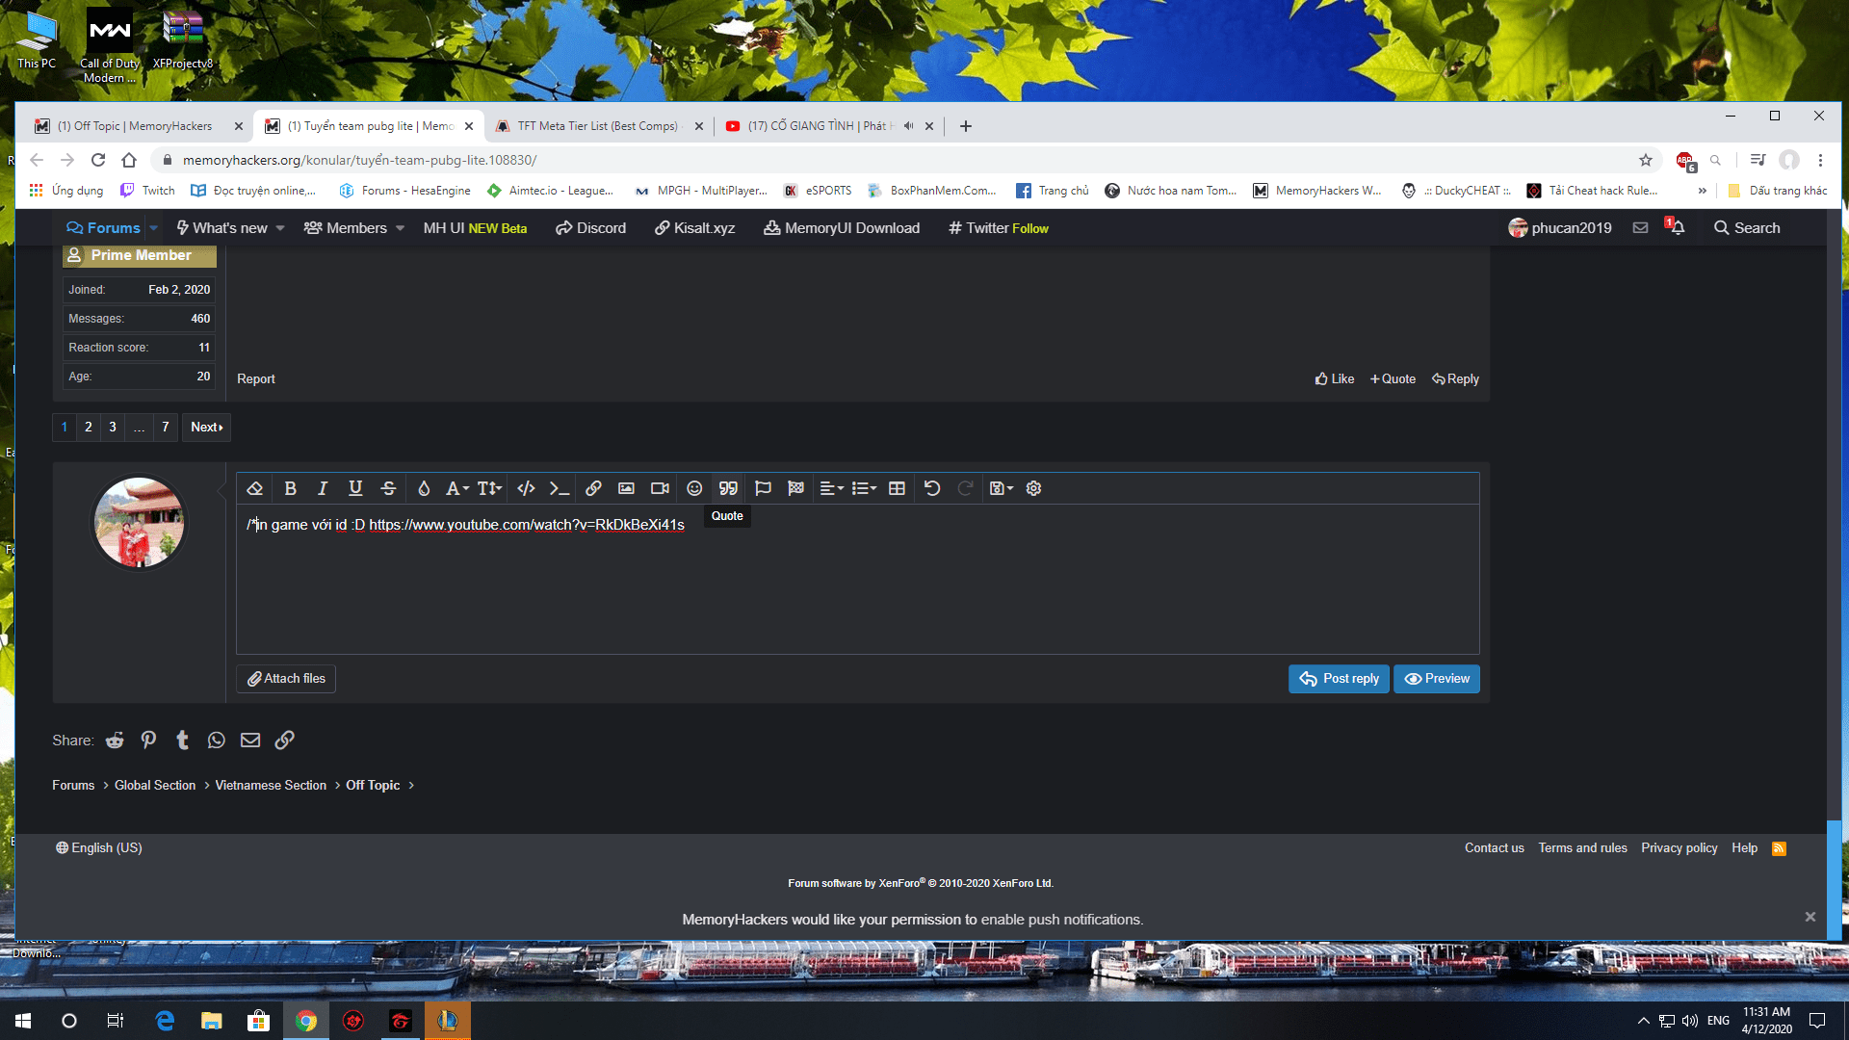The width and height of the screenshot is (1849, 1040).
Task: Expand the text alignment dropdown
Action: pos(831,488)
